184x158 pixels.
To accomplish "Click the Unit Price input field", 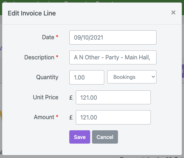I will tap(113, 97).
